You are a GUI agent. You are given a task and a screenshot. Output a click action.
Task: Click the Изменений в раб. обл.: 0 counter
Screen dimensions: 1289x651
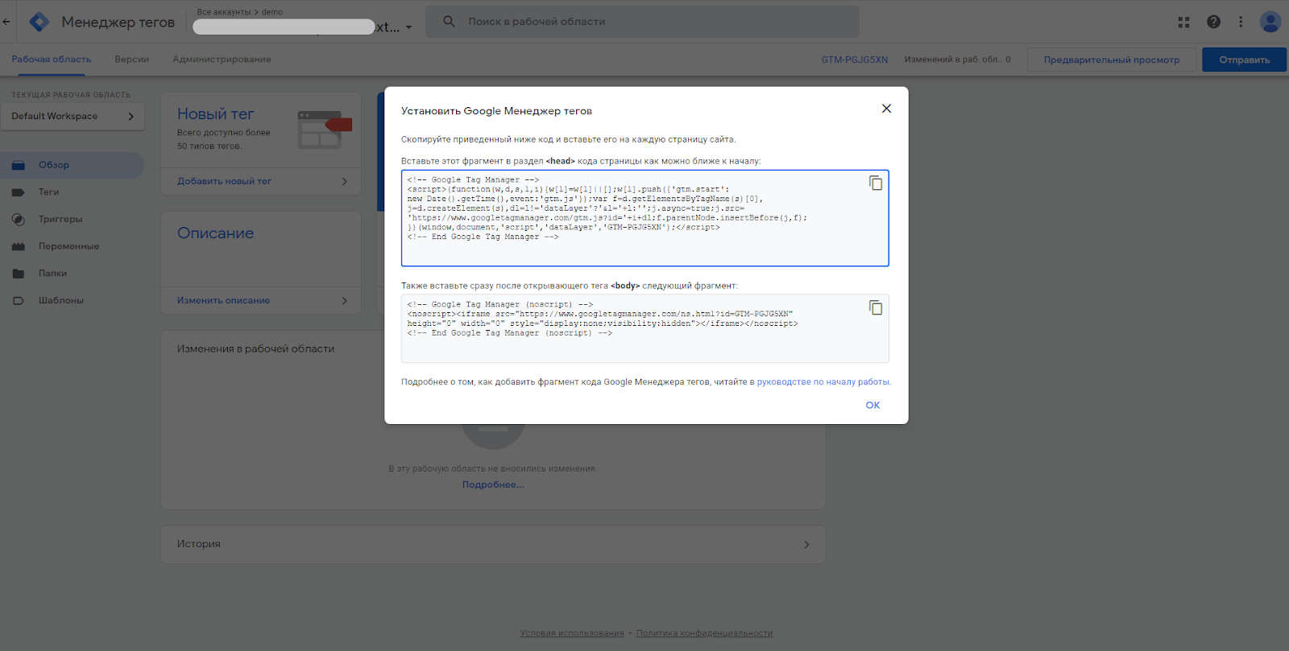click(957, 60)
